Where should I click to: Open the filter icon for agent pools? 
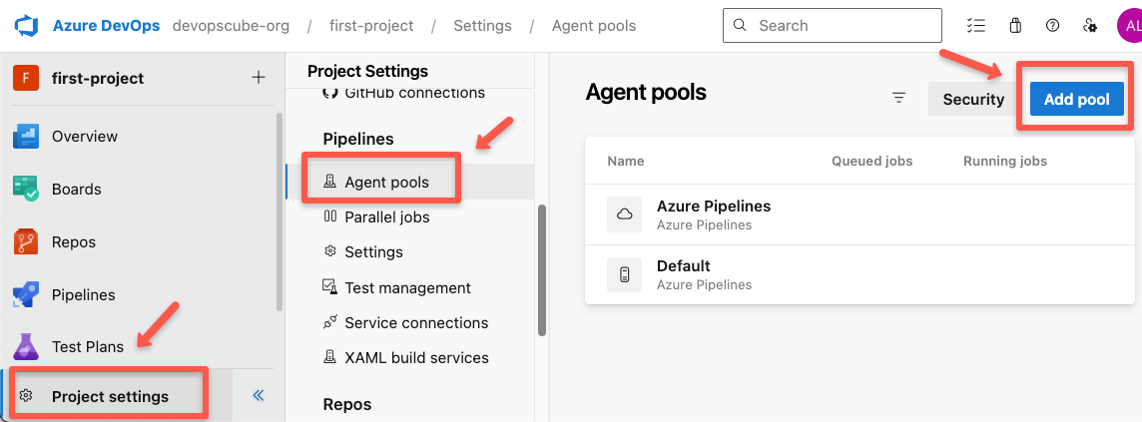click(899, 98)
